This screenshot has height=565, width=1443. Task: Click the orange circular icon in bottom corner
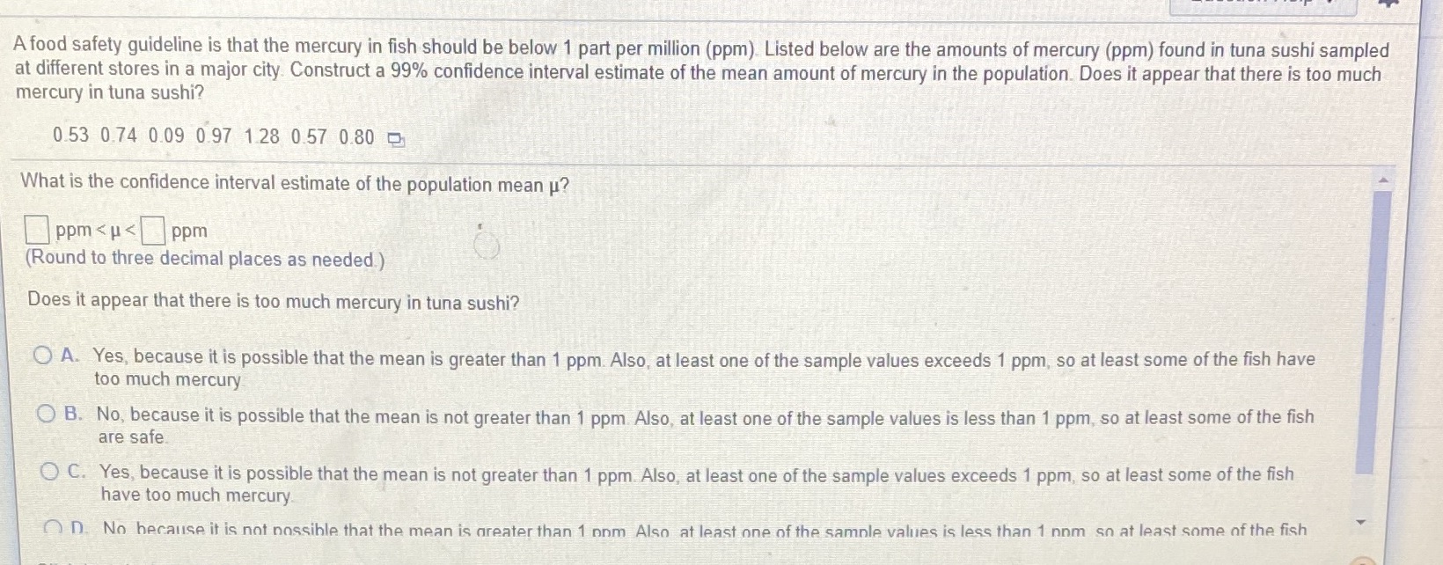pos(1361,560)
